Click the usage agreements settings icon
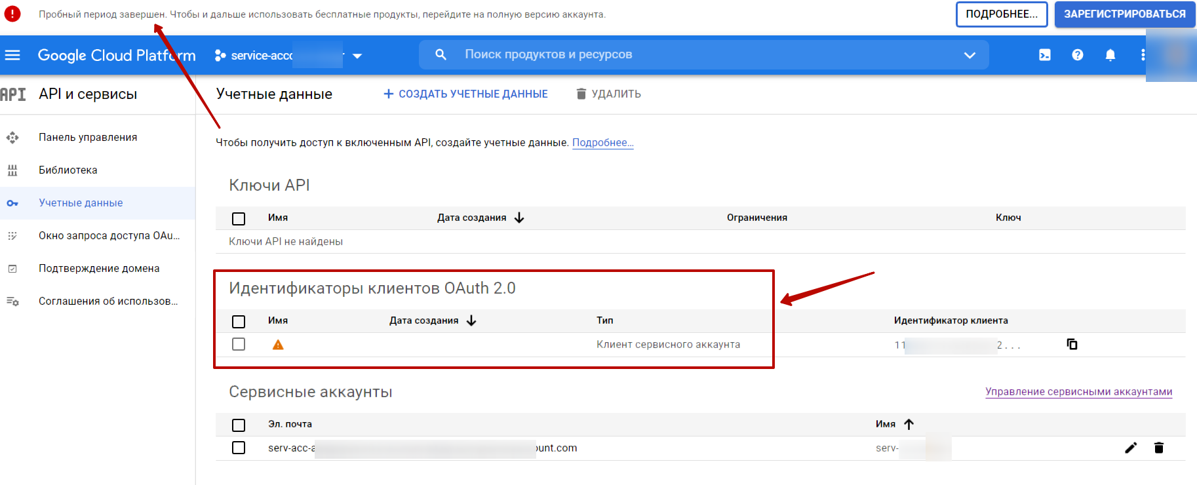1197x485 pixels. (x=12, y=301)
